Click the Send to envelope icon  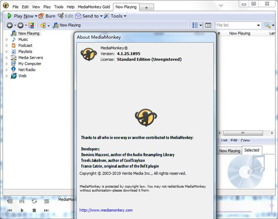click(x=78, y=16)
